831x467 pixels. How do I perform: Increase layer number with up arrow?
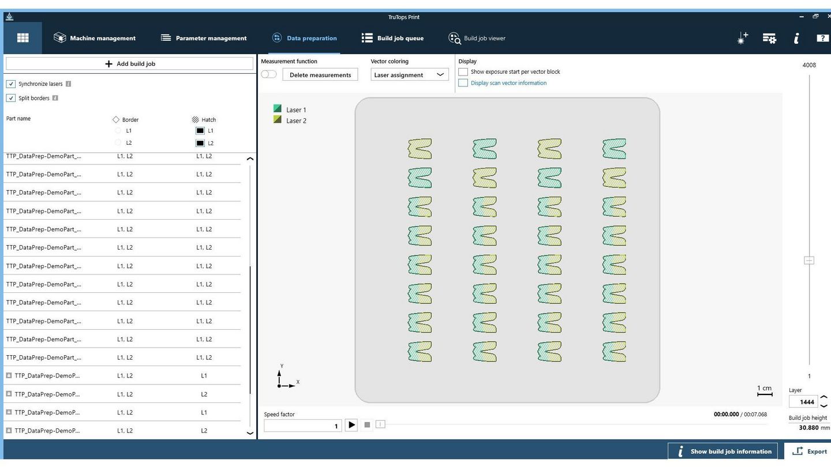824,398
